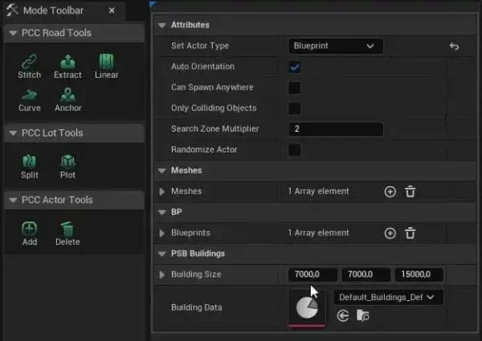Click the Delete actor tool
The height and width of the screenshot is (341, 482).
tap(67, 233)
